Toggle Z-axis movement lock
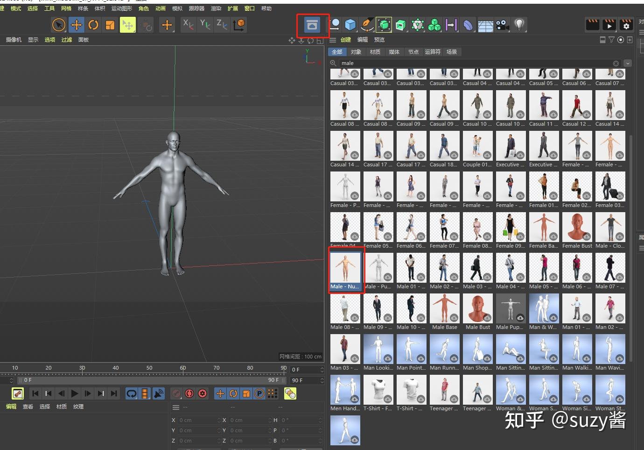This screenshot has width=644, height=450. point(222,25)
